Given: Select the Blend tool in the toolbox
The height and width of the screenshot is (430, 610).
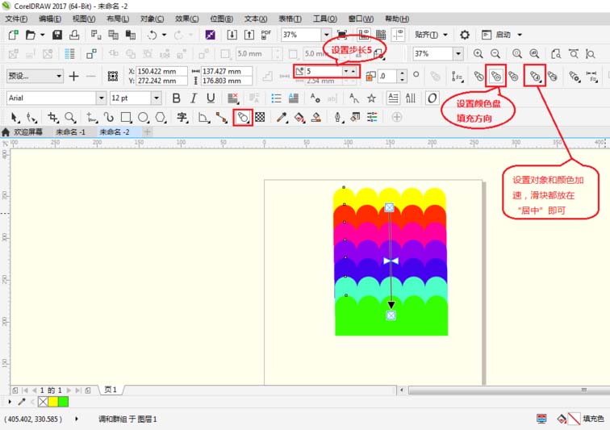Looking at the screenshot, I should tap(241, 117).
